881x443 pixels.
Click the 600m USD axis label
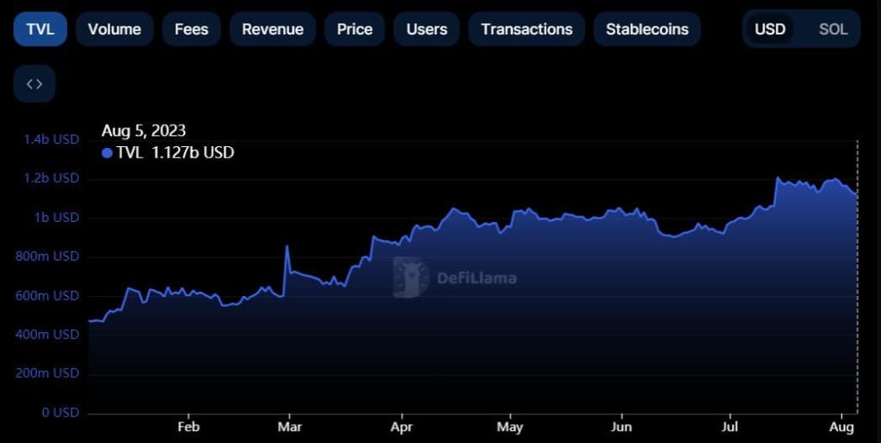coord(47,295)
